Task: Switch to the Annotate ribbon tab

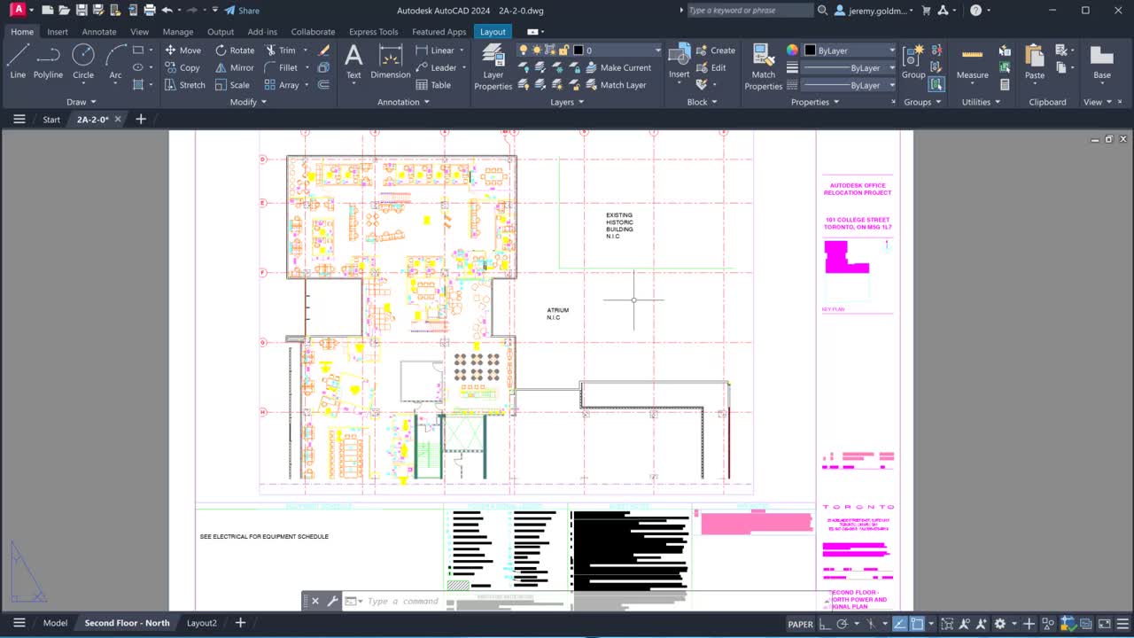Action: coord(98,31)
